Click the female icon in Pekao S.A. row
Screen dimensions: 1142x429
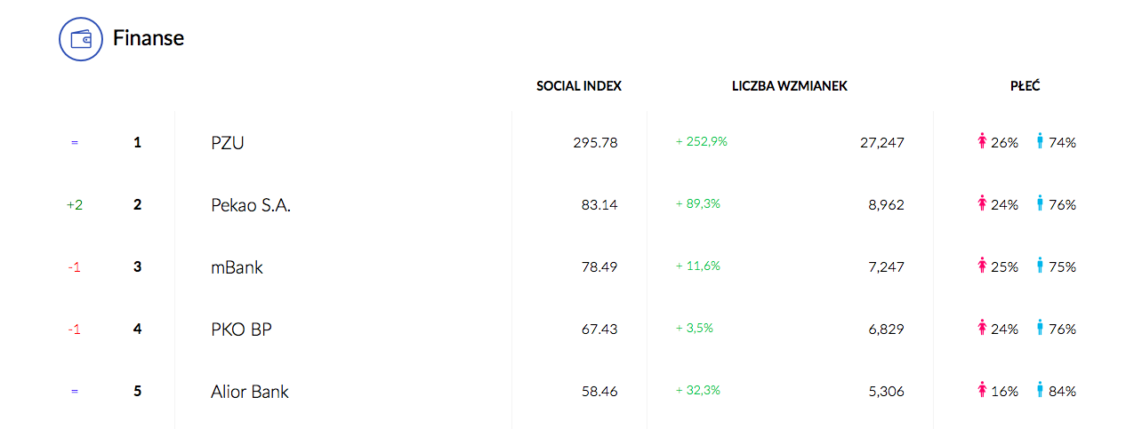(x=983, y=203)
